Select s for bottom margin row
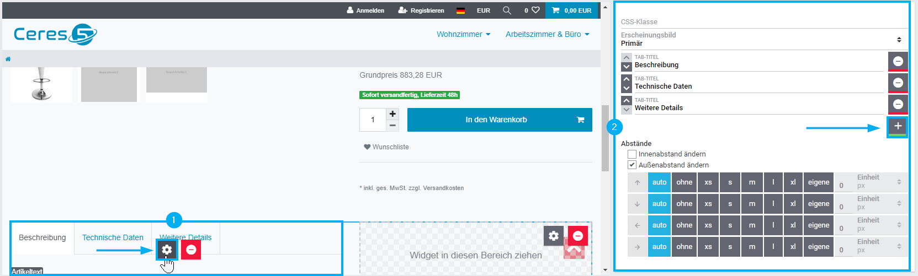Viewport: 918px width, 276px height. 730,204
